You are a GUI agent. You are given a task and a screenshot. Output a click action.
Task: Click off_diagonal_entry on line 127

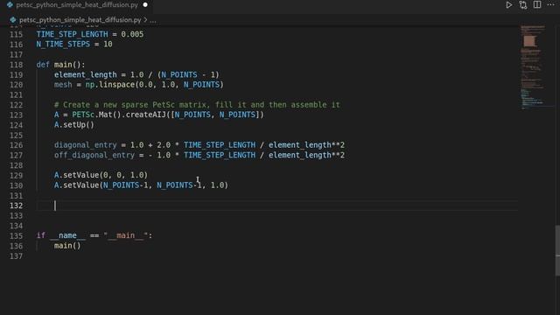[x=94, y=156]
